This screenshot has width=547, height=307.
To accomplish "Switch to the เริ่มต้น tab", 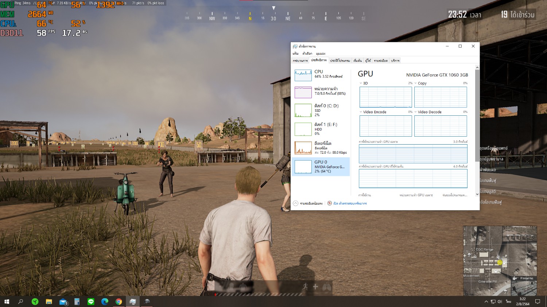I will 357,60.
